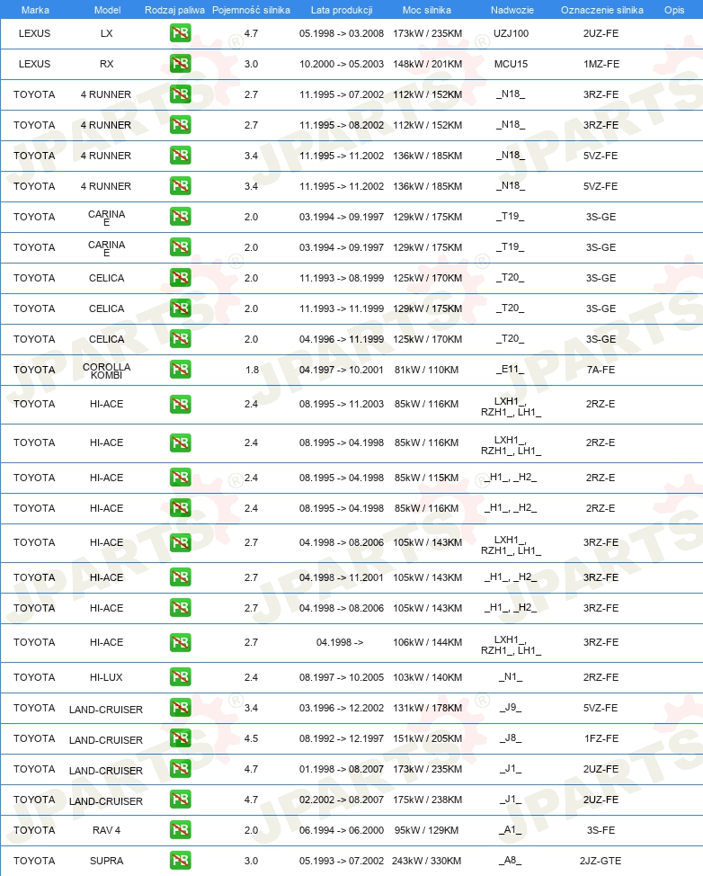Click the 103kW / 140KM power cell
The width and height of the screenshot is (703, 876).
(x=427, y=677)
